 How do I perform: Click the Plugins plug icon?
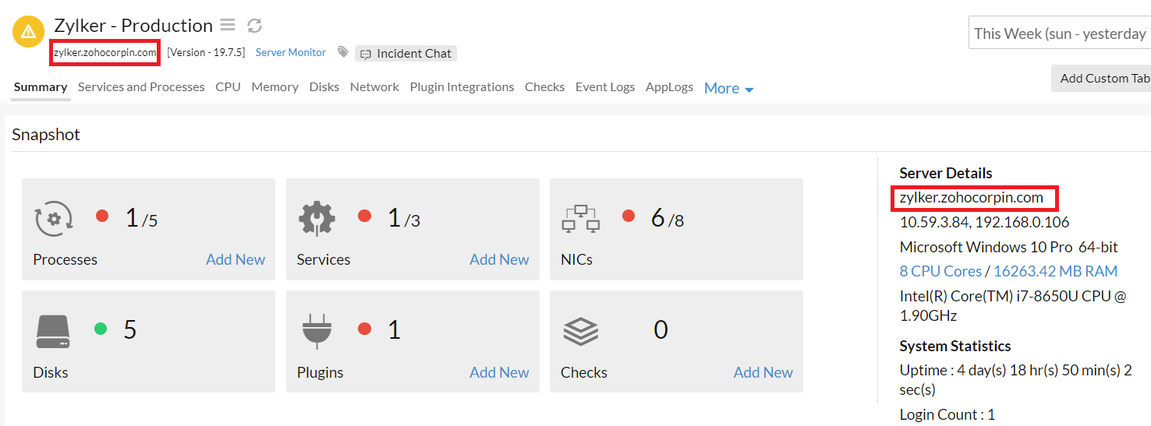(317, 331)
